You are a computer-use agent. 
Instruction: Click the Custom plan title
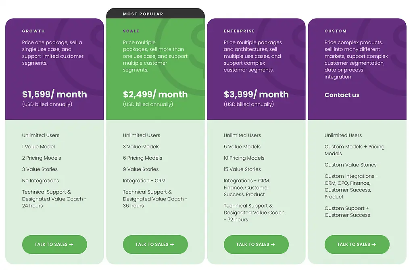(x=336, y=31)
